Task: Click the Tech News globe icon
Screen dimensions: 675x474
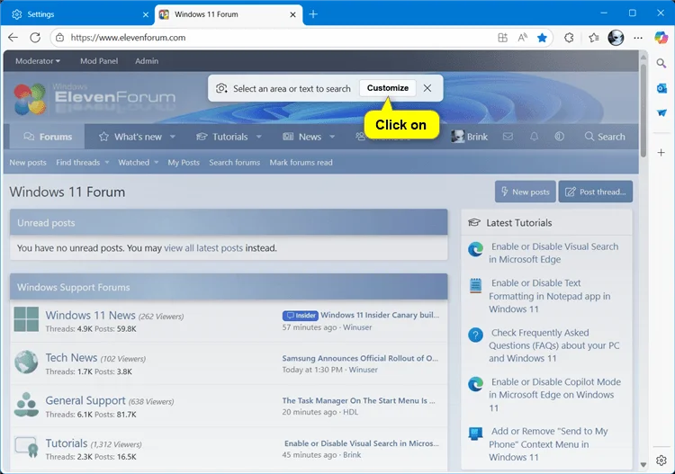Action: pos(26,362)
